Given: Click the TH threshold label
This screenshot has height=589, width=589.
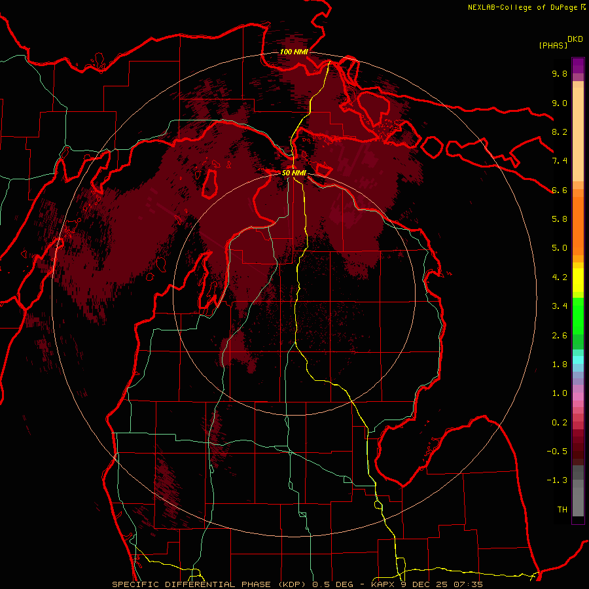Looking at the screenshot, I should pyautogui.click(x=562, y=510).
